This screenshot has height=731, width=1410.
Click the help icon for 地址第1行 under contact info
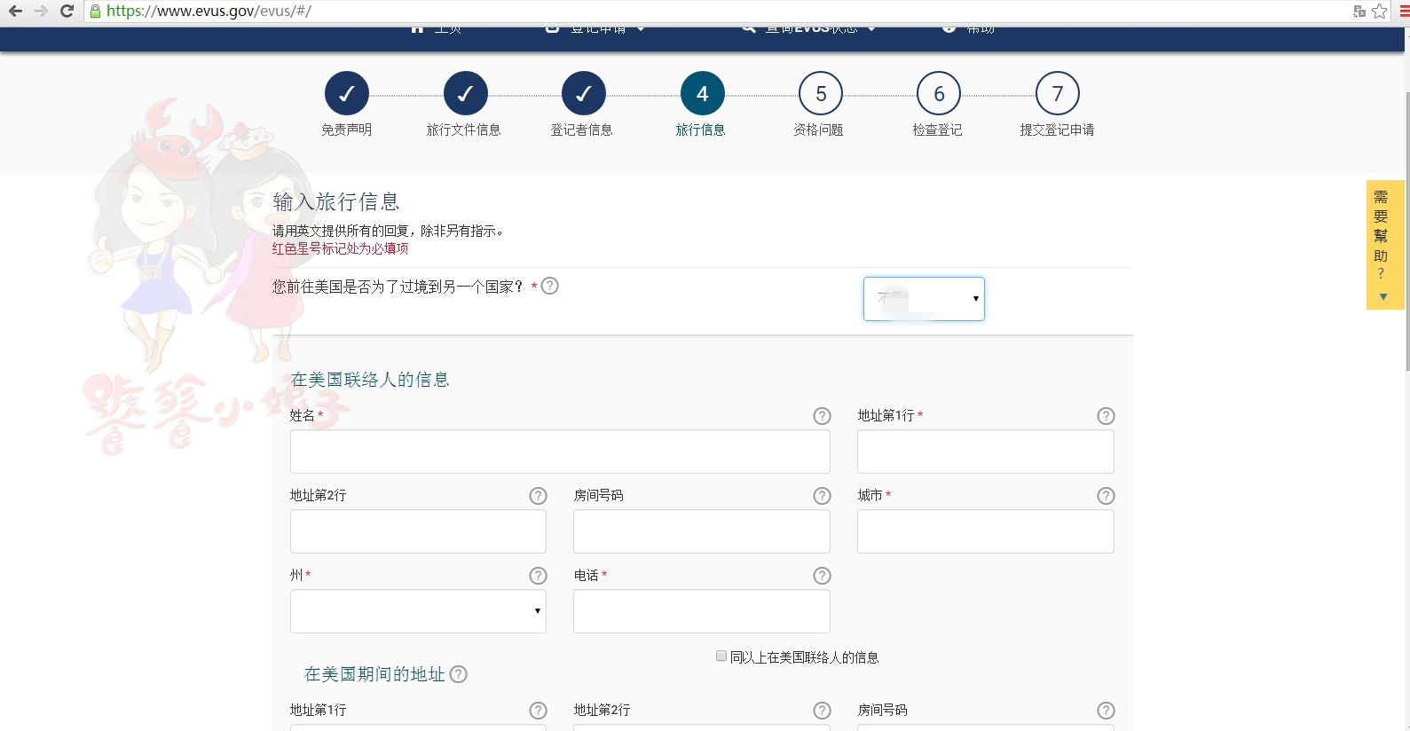(x=1105, y=416)
